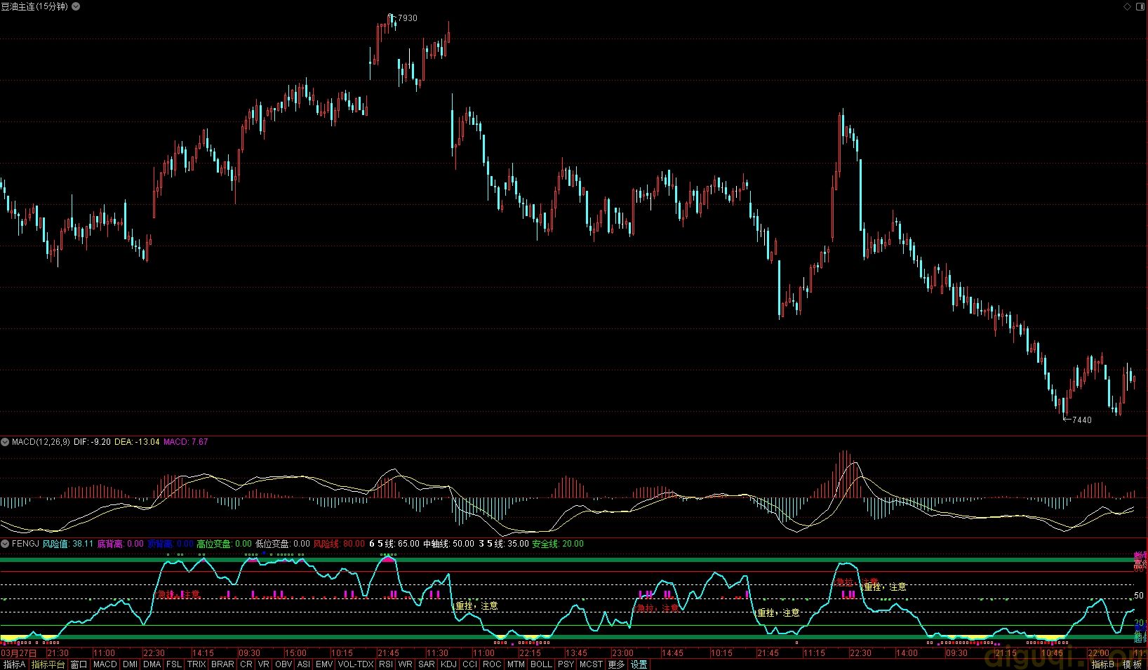Select the RSI indicator tab
Viewport: 1148px width, 670px height.
[386, 664]
